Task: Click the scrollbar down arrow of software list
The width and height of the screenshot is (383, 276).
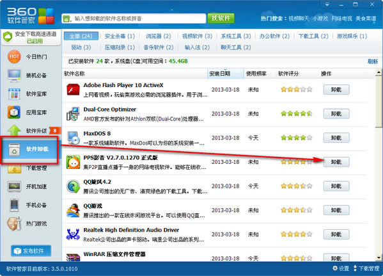Action: point(379,258)
